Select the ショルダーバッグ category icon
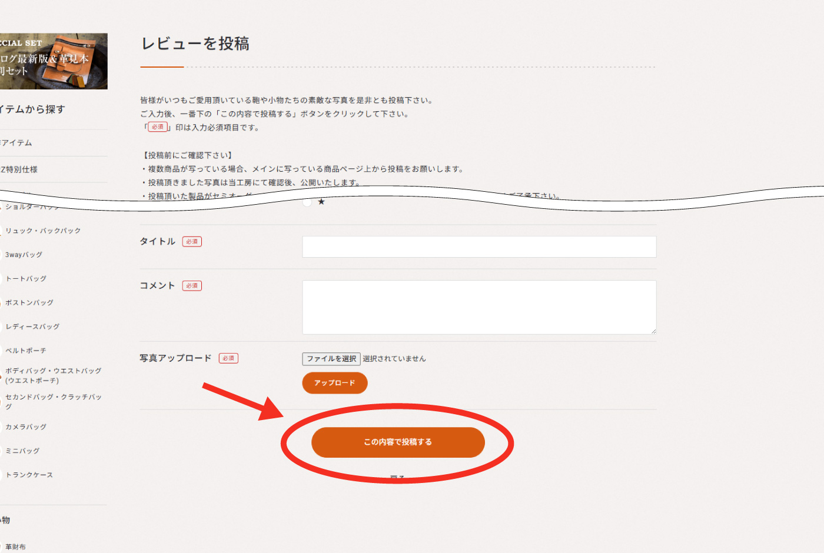824x553 pixels. [x=2, y=207]
